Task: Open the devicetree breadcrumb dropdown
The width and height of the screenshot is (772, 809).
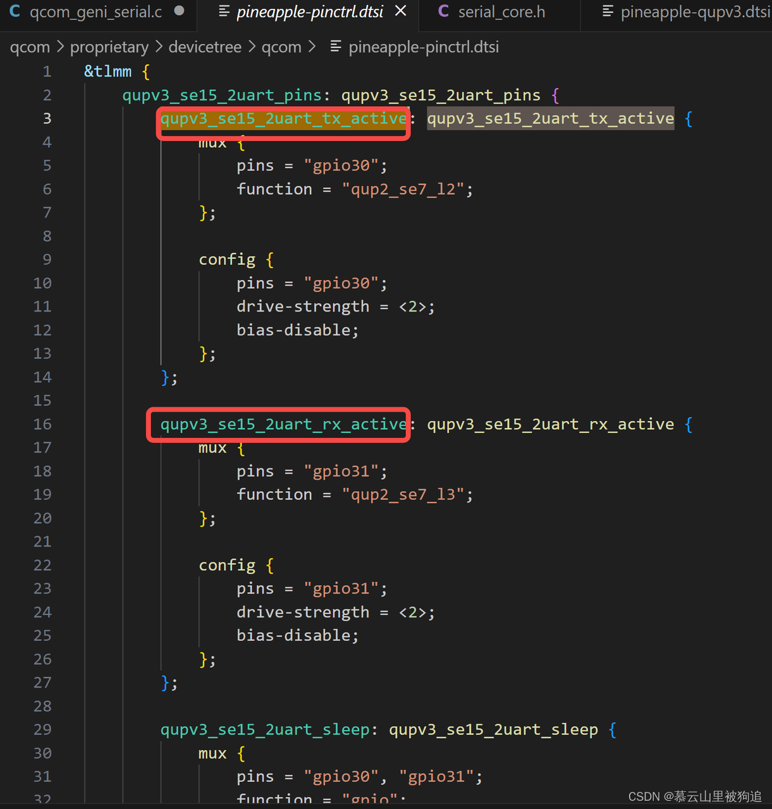Action: point(204,46)
